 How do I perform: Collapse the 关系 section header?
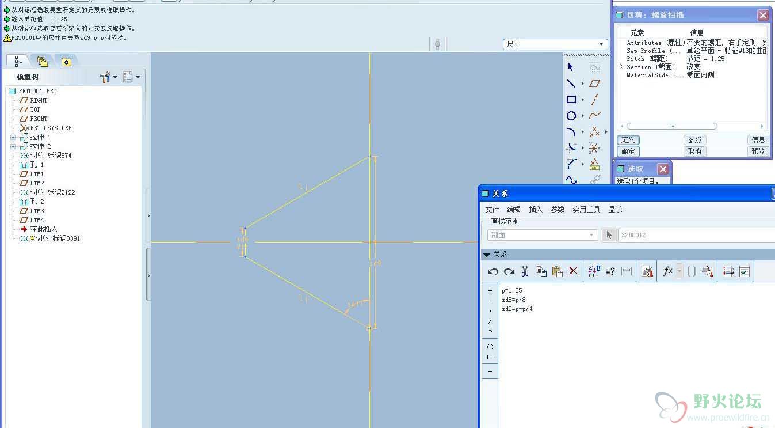487,255
